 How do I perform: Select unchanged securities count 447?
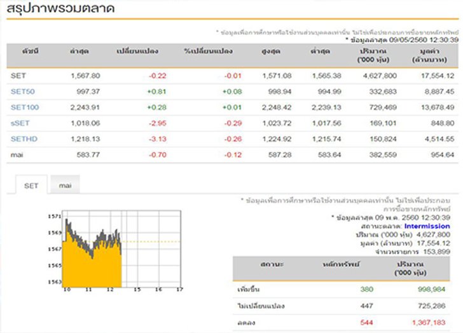coord(367,306)
